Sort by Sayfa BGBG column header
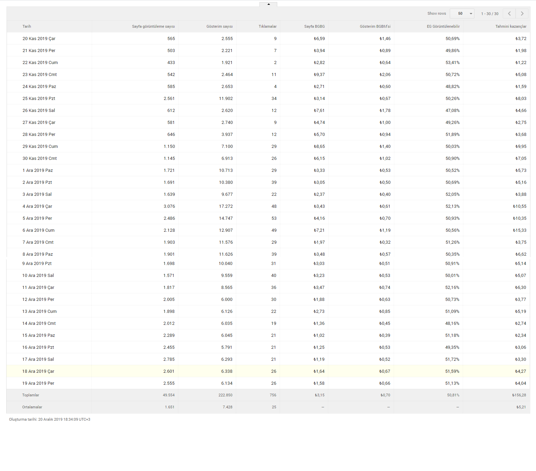 coord(314,26)
